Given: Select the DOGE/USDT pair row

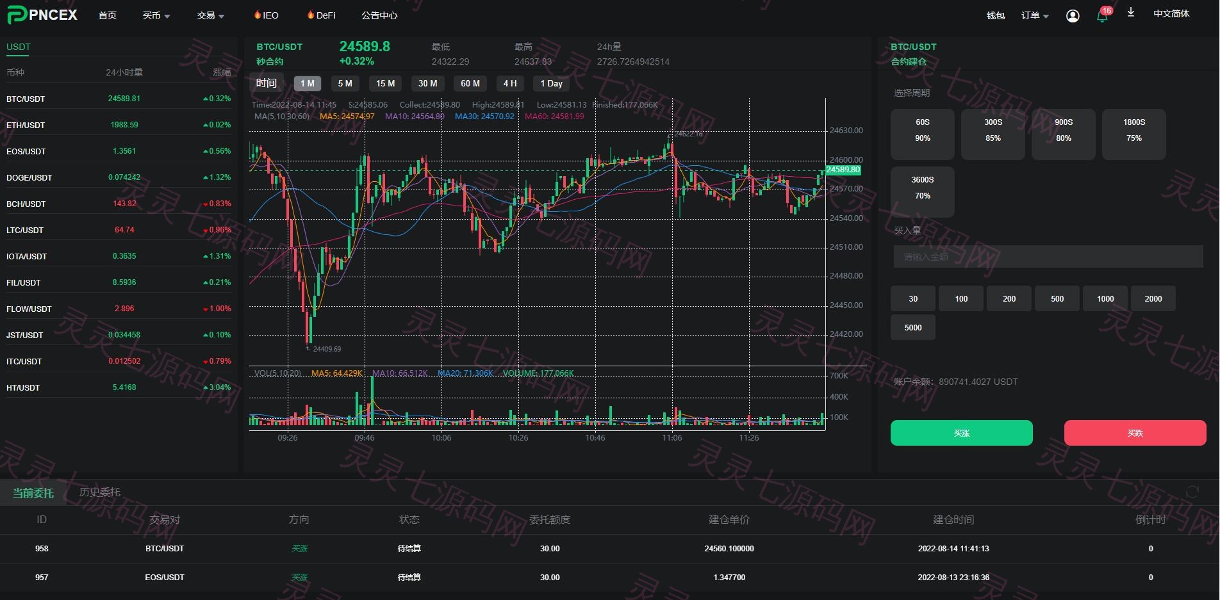Looking at the screenshot, I should [x=119, y=177].
